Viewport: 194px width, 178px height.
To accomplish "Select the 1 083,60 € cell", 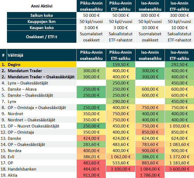I will 179,144.
